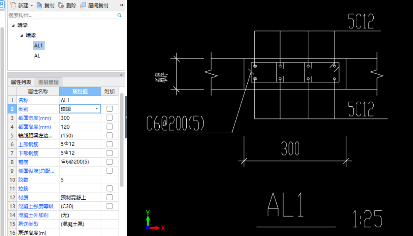Expand the toolbar overflow double-arrow
Image resolution: width=413 pixels, height=236 pixels.
pos(122,5)
